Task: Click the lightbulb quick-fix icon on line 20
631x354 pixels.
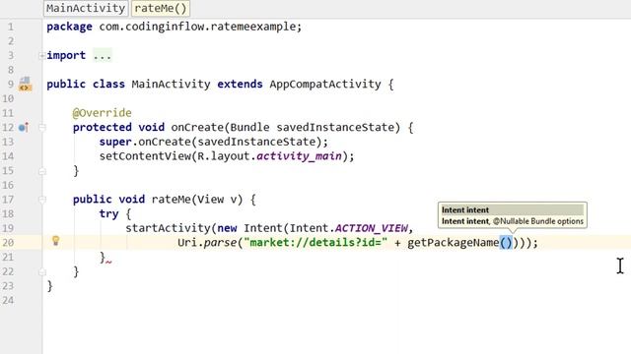Action: pyautogui.click(x=56, y=241)
